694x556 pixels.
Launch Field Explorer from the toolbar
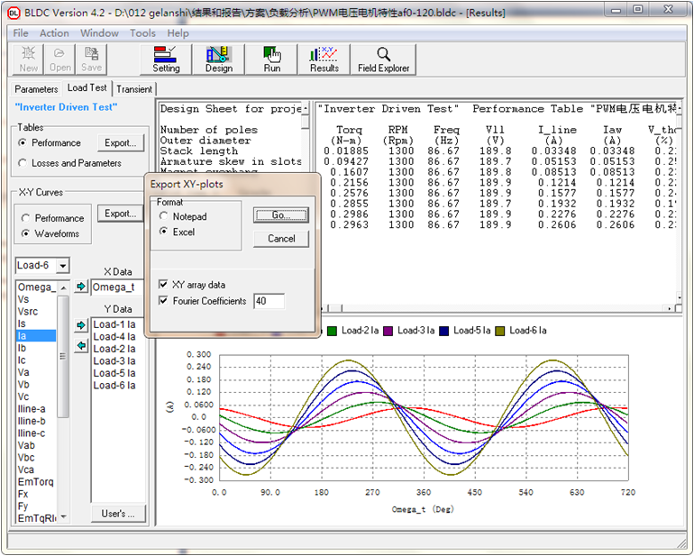pyautogui.click(x=383, y=59)
